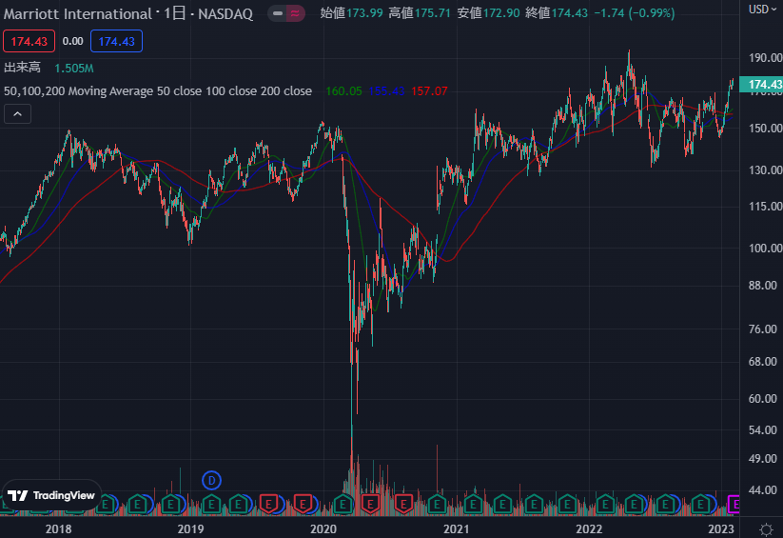Click the 2021 label on time axis
The height and width of the screenshot is (538, 783).
pos(456,529)
